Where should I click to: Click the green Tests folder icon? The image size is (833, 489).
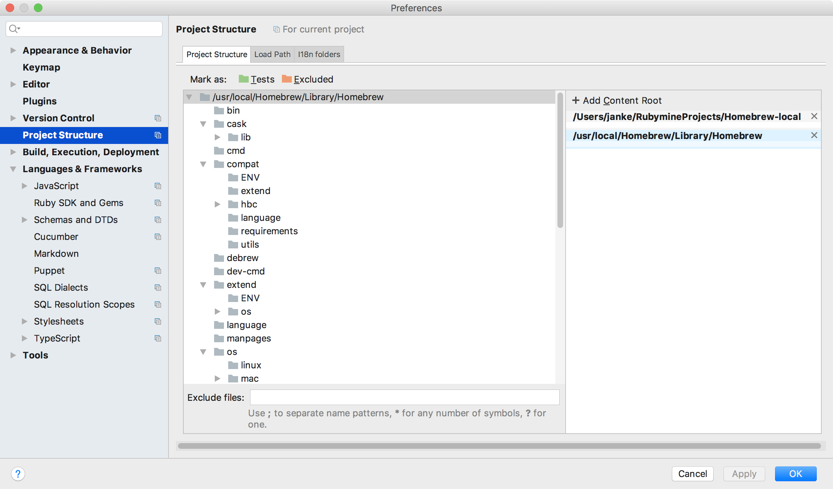click(x=243, y=79)
